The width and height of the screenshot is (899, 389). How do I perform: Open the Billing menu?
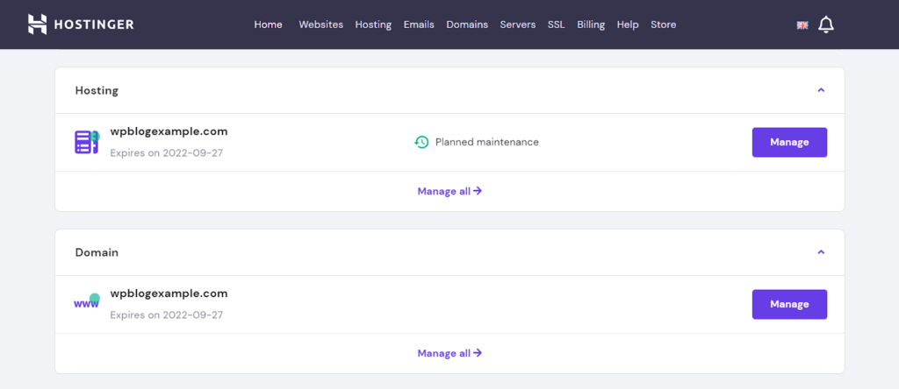coord(591,25)
